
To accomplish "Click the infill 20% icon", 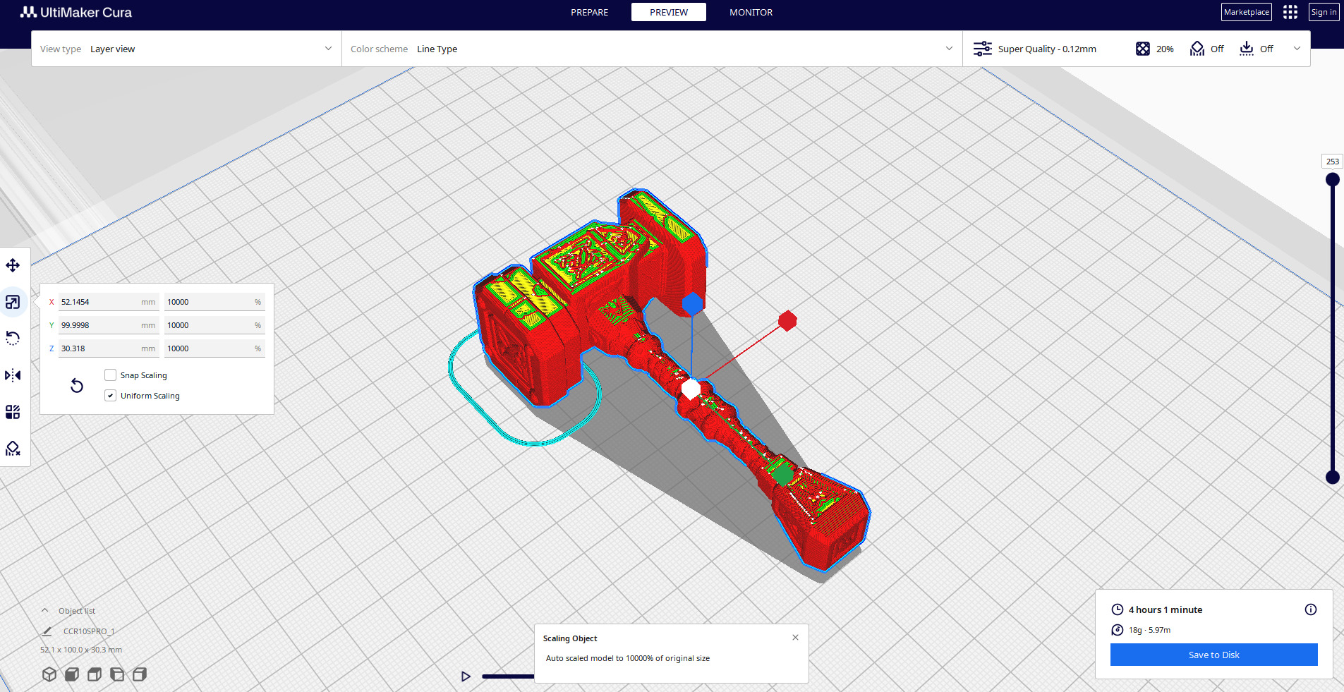I will tap(1143, 49).
